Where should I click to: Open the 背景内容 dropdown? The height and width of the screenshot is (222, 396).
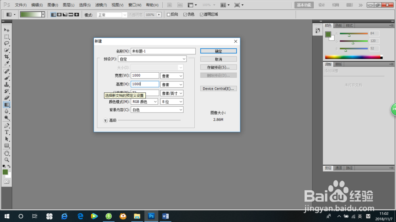pos(157,110)
